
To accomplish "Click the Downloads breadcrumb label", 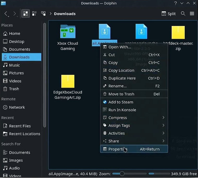I will [65, 14].
